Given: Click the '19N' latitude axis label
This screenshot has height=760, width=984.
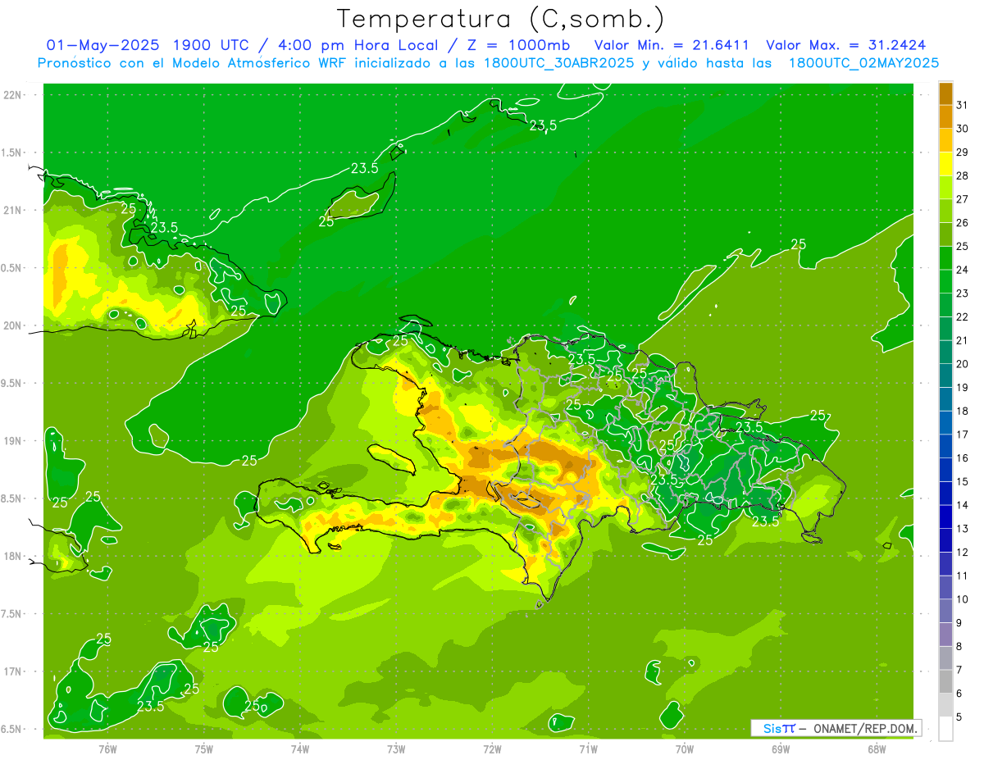Looking at the screenshot, I should [x=11, y=440].
